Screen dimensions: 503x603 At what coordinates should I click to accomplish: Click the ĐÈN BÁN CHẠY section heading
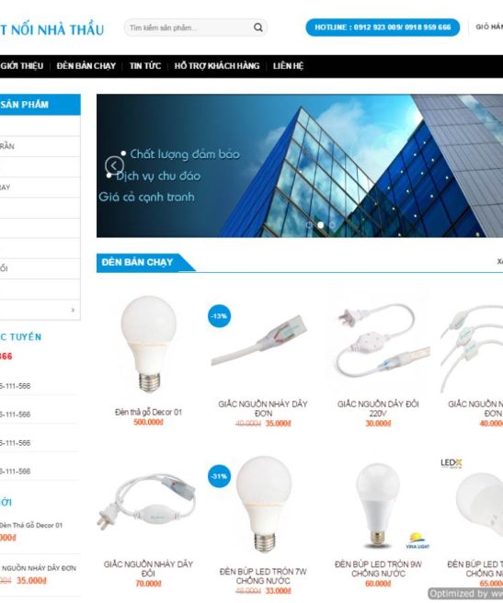tap(137, 262)
